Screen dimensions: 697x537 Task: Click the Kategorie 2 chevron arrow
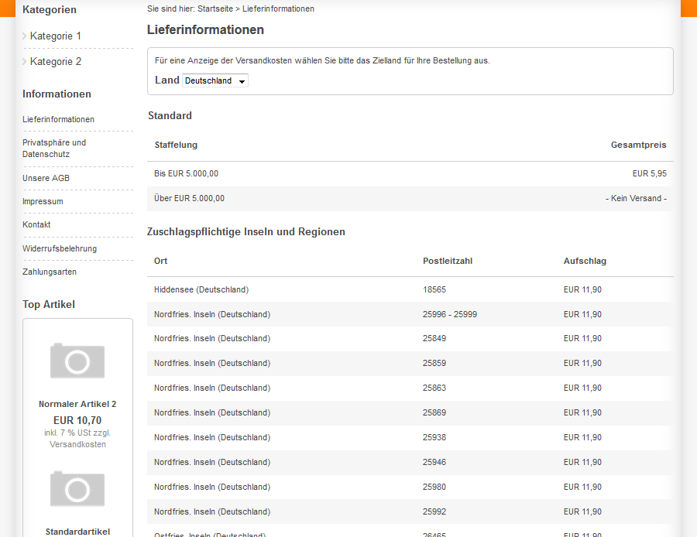[x=25, y=62]
